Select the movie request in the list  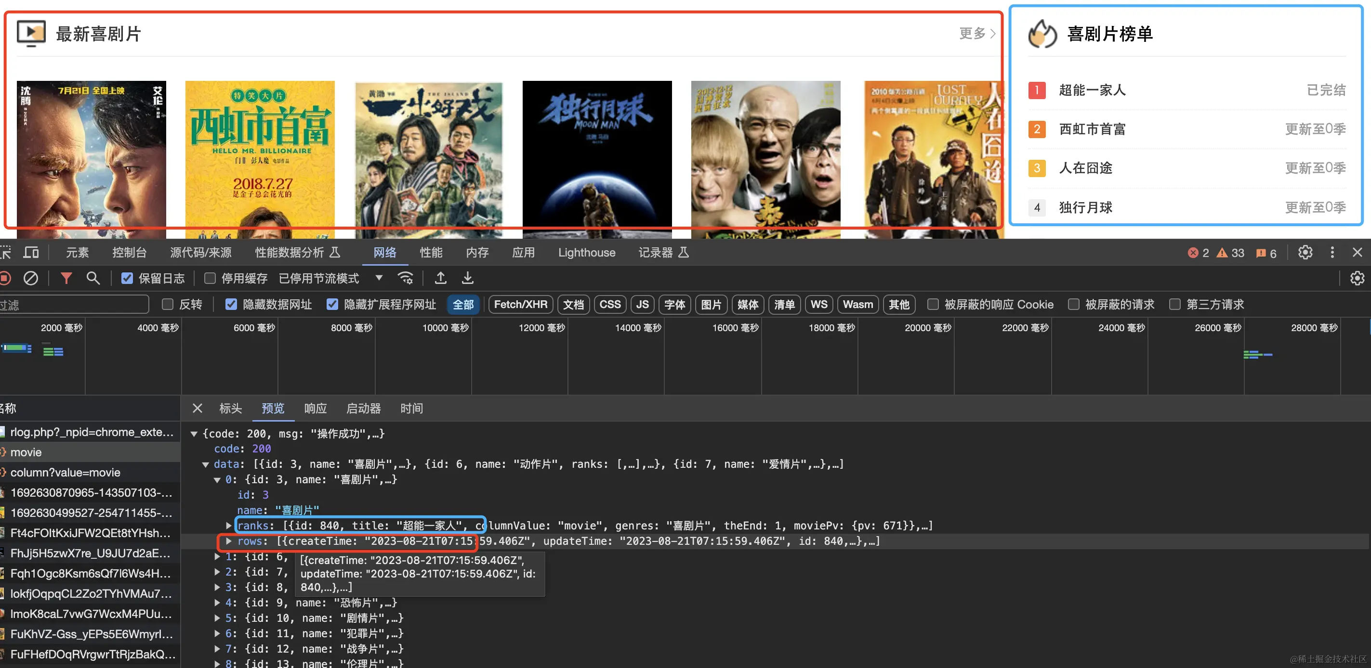(90, 452)
